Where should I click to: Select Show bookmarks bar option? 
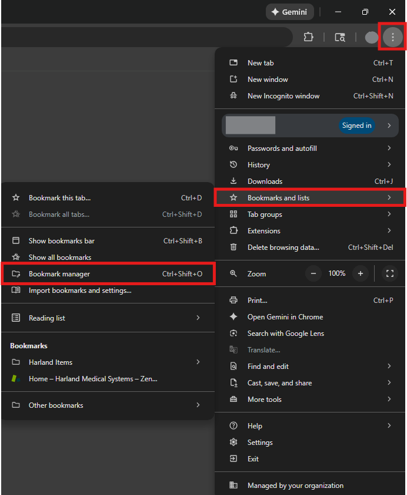[x=62, y=241]
